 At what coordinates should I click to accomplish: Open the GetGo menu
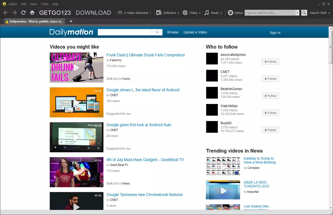[x=13, y=4]
